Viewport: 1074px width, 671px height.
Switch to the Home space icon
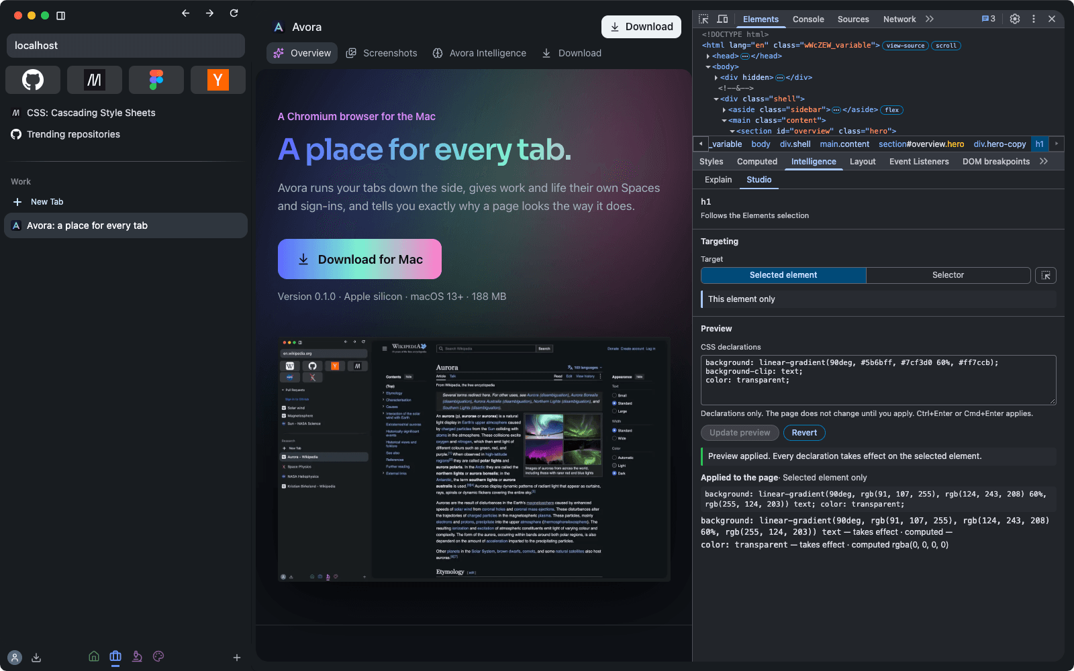(94, 656)
